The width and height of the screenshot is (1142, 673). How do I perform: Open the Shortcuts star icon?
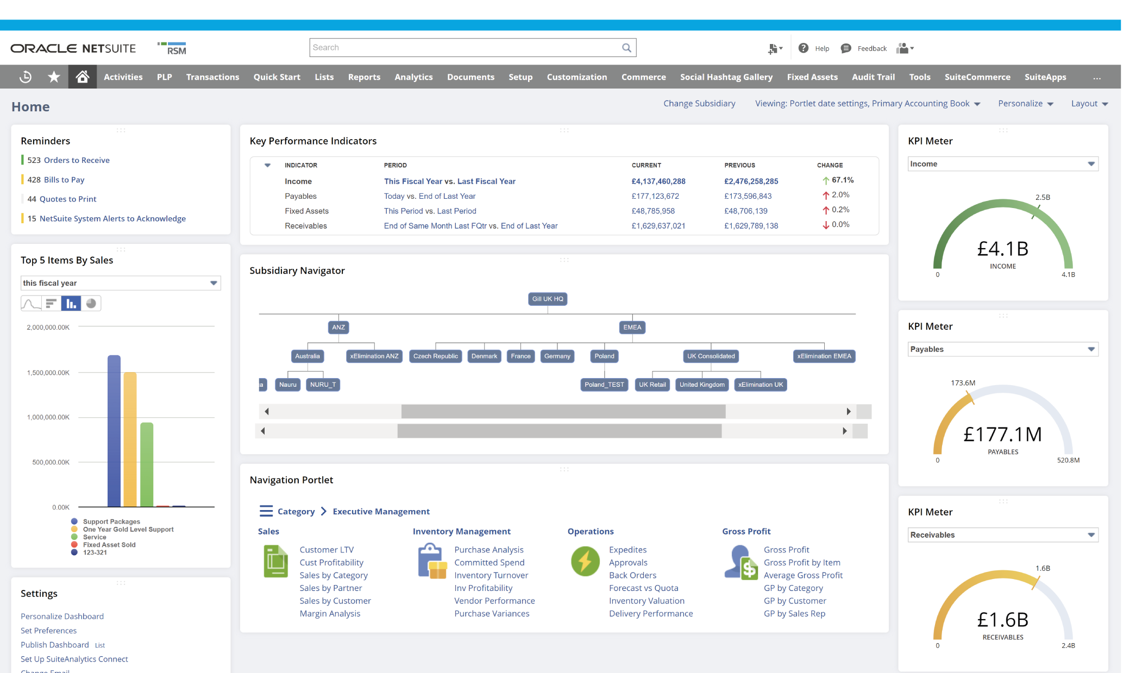click(54, 77)
